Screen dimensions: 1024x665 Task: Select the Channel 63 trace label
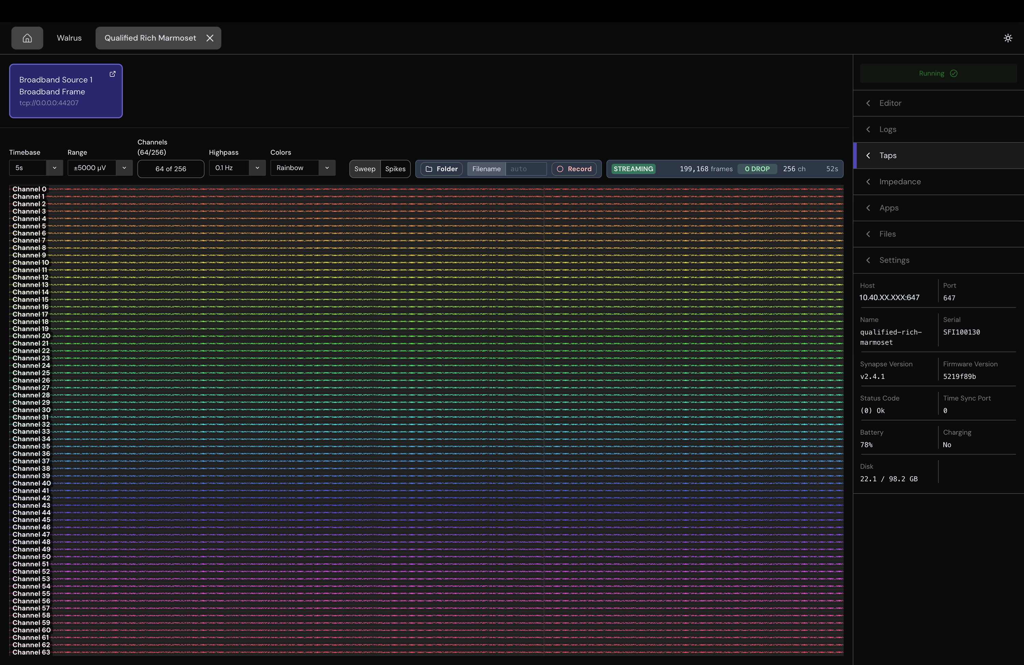click(x=31, y=652)
